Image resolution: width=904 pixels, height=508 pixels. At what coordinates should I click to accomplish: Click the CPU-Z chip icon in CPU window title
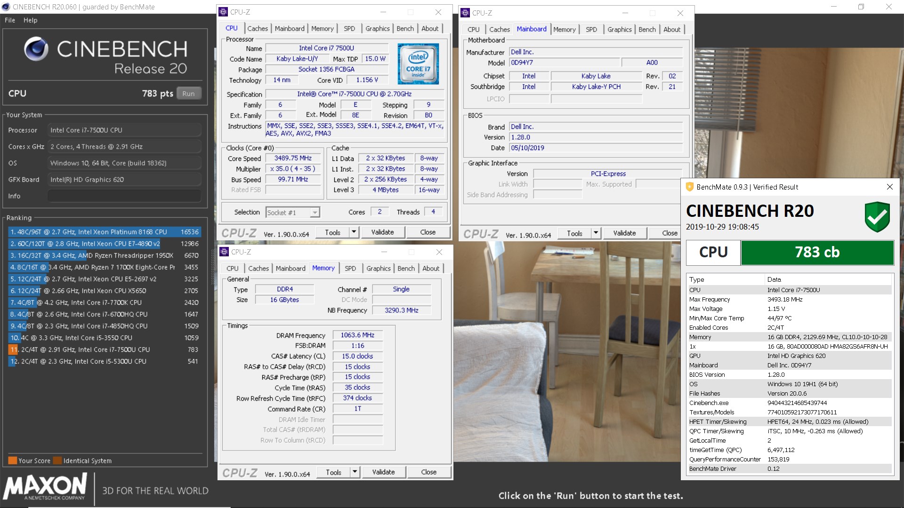click(x=224, y=12)
